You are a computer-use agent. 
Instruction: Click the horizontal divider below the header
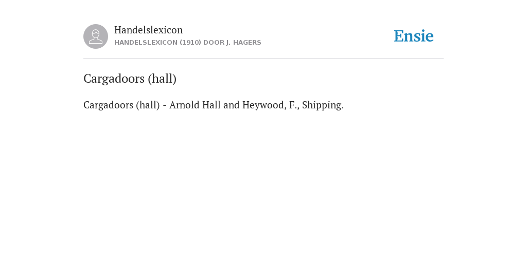coord(263,59)
